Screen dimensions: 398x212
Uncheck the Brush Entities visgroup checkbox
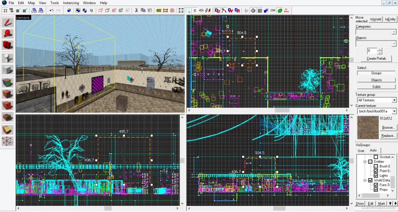pyautogui.click(x=376, y=166)
